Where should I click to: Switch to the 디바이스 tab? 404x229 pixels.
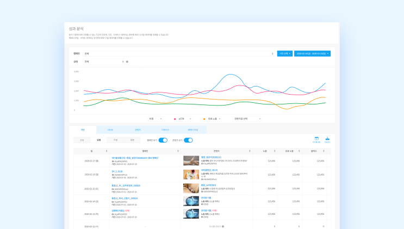click(x=165, y=129)
